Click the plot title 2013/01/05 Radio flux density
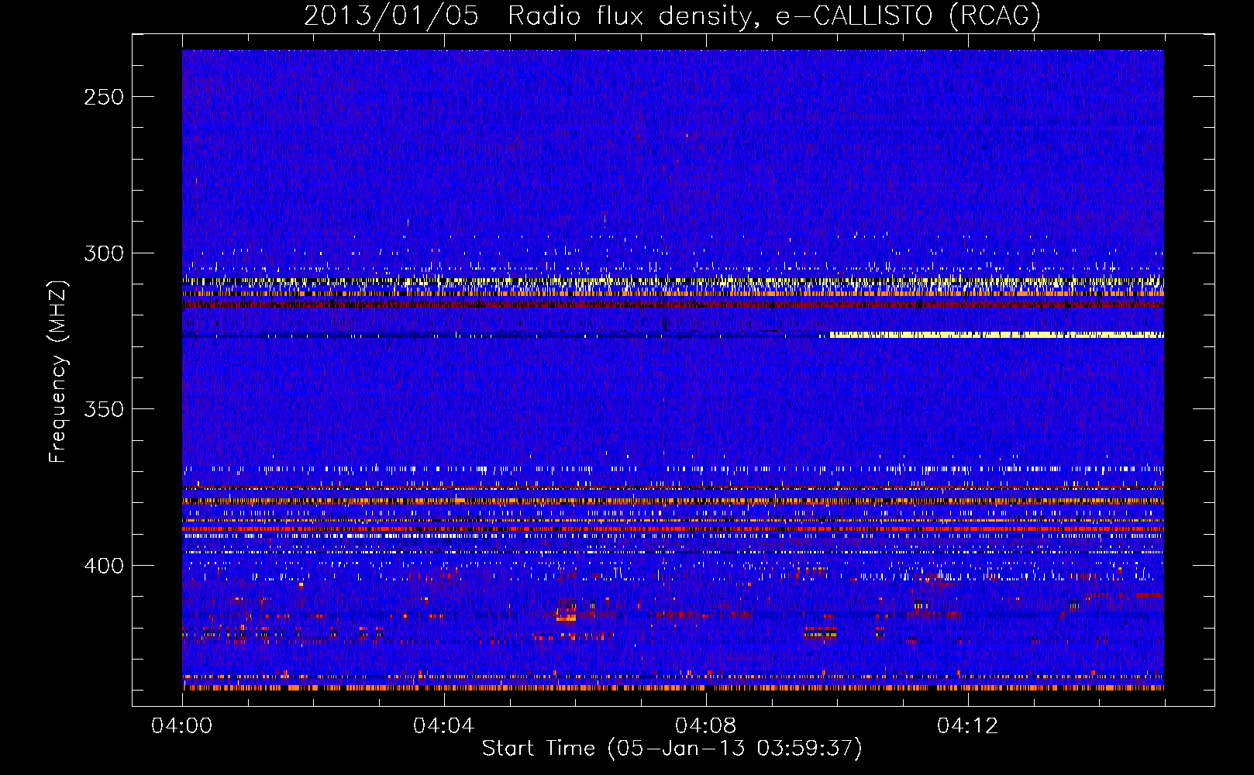This screenshot has height=775, width=1254. click(x=672, y=16)
